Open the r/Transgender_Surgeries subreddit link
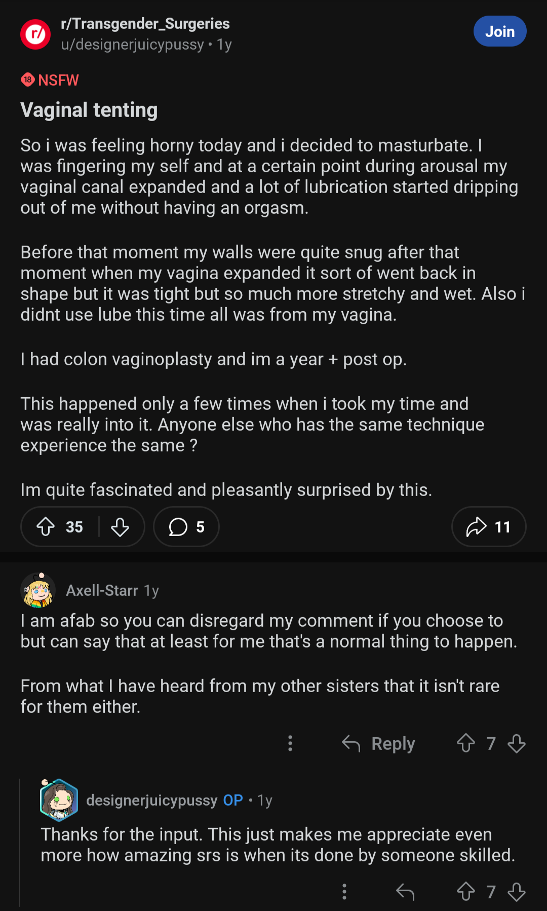The image size is (547, 911). click(x=145, y=24)
